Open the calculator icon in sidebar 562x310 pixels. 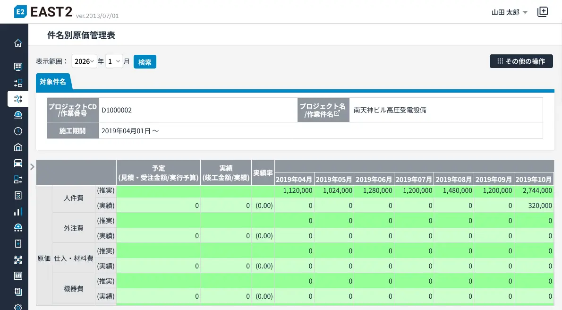18,195
